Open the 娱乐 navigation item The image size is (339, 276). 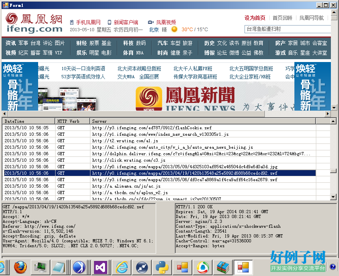82,53
